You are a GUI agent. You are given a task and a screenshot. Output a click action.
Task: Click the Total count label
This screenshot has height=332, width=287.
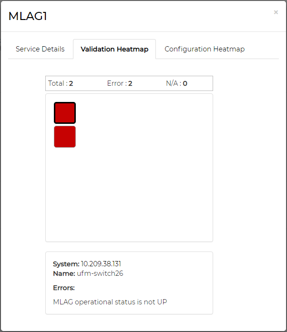pos(57,83)
